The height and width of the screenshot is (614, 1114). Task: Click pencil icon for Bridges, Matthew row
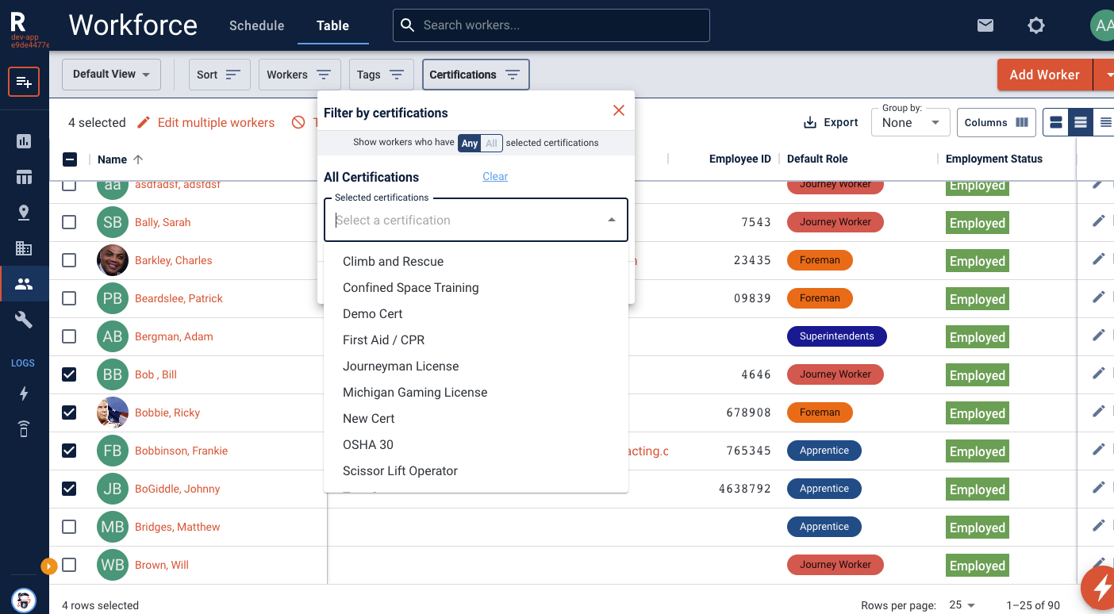click(1098, 526)
